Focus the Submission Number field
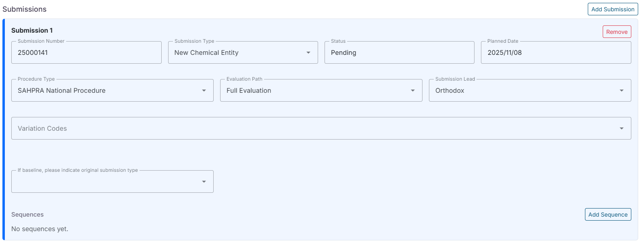 click(x=86, y=53)
